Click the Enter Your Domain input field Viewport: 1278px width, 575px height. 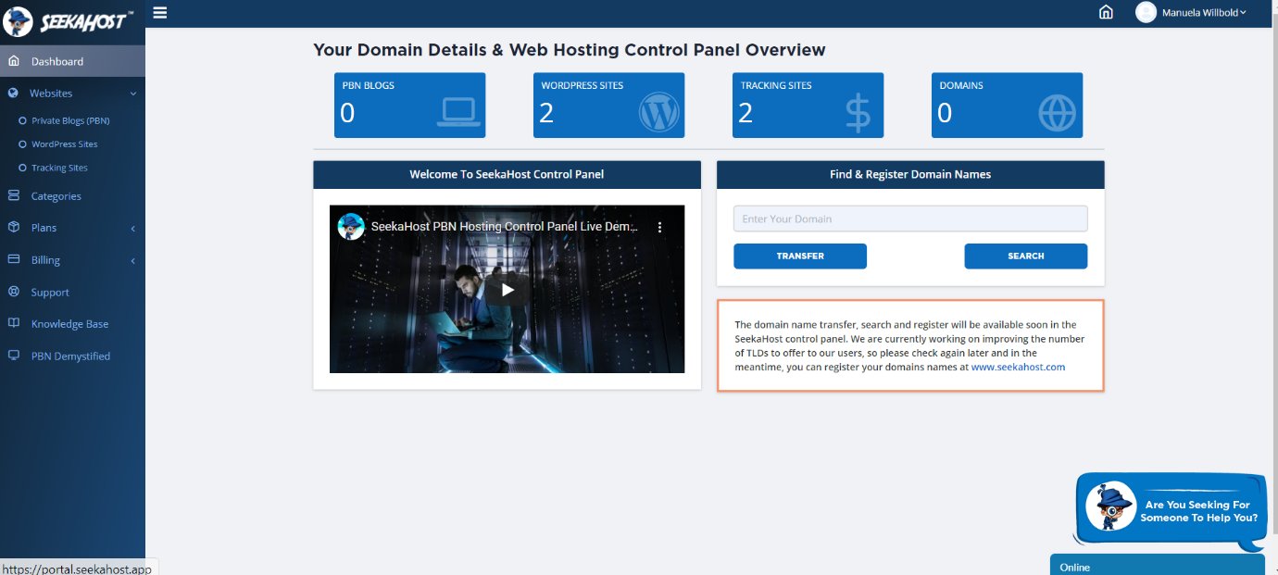[x=910, y=218]
